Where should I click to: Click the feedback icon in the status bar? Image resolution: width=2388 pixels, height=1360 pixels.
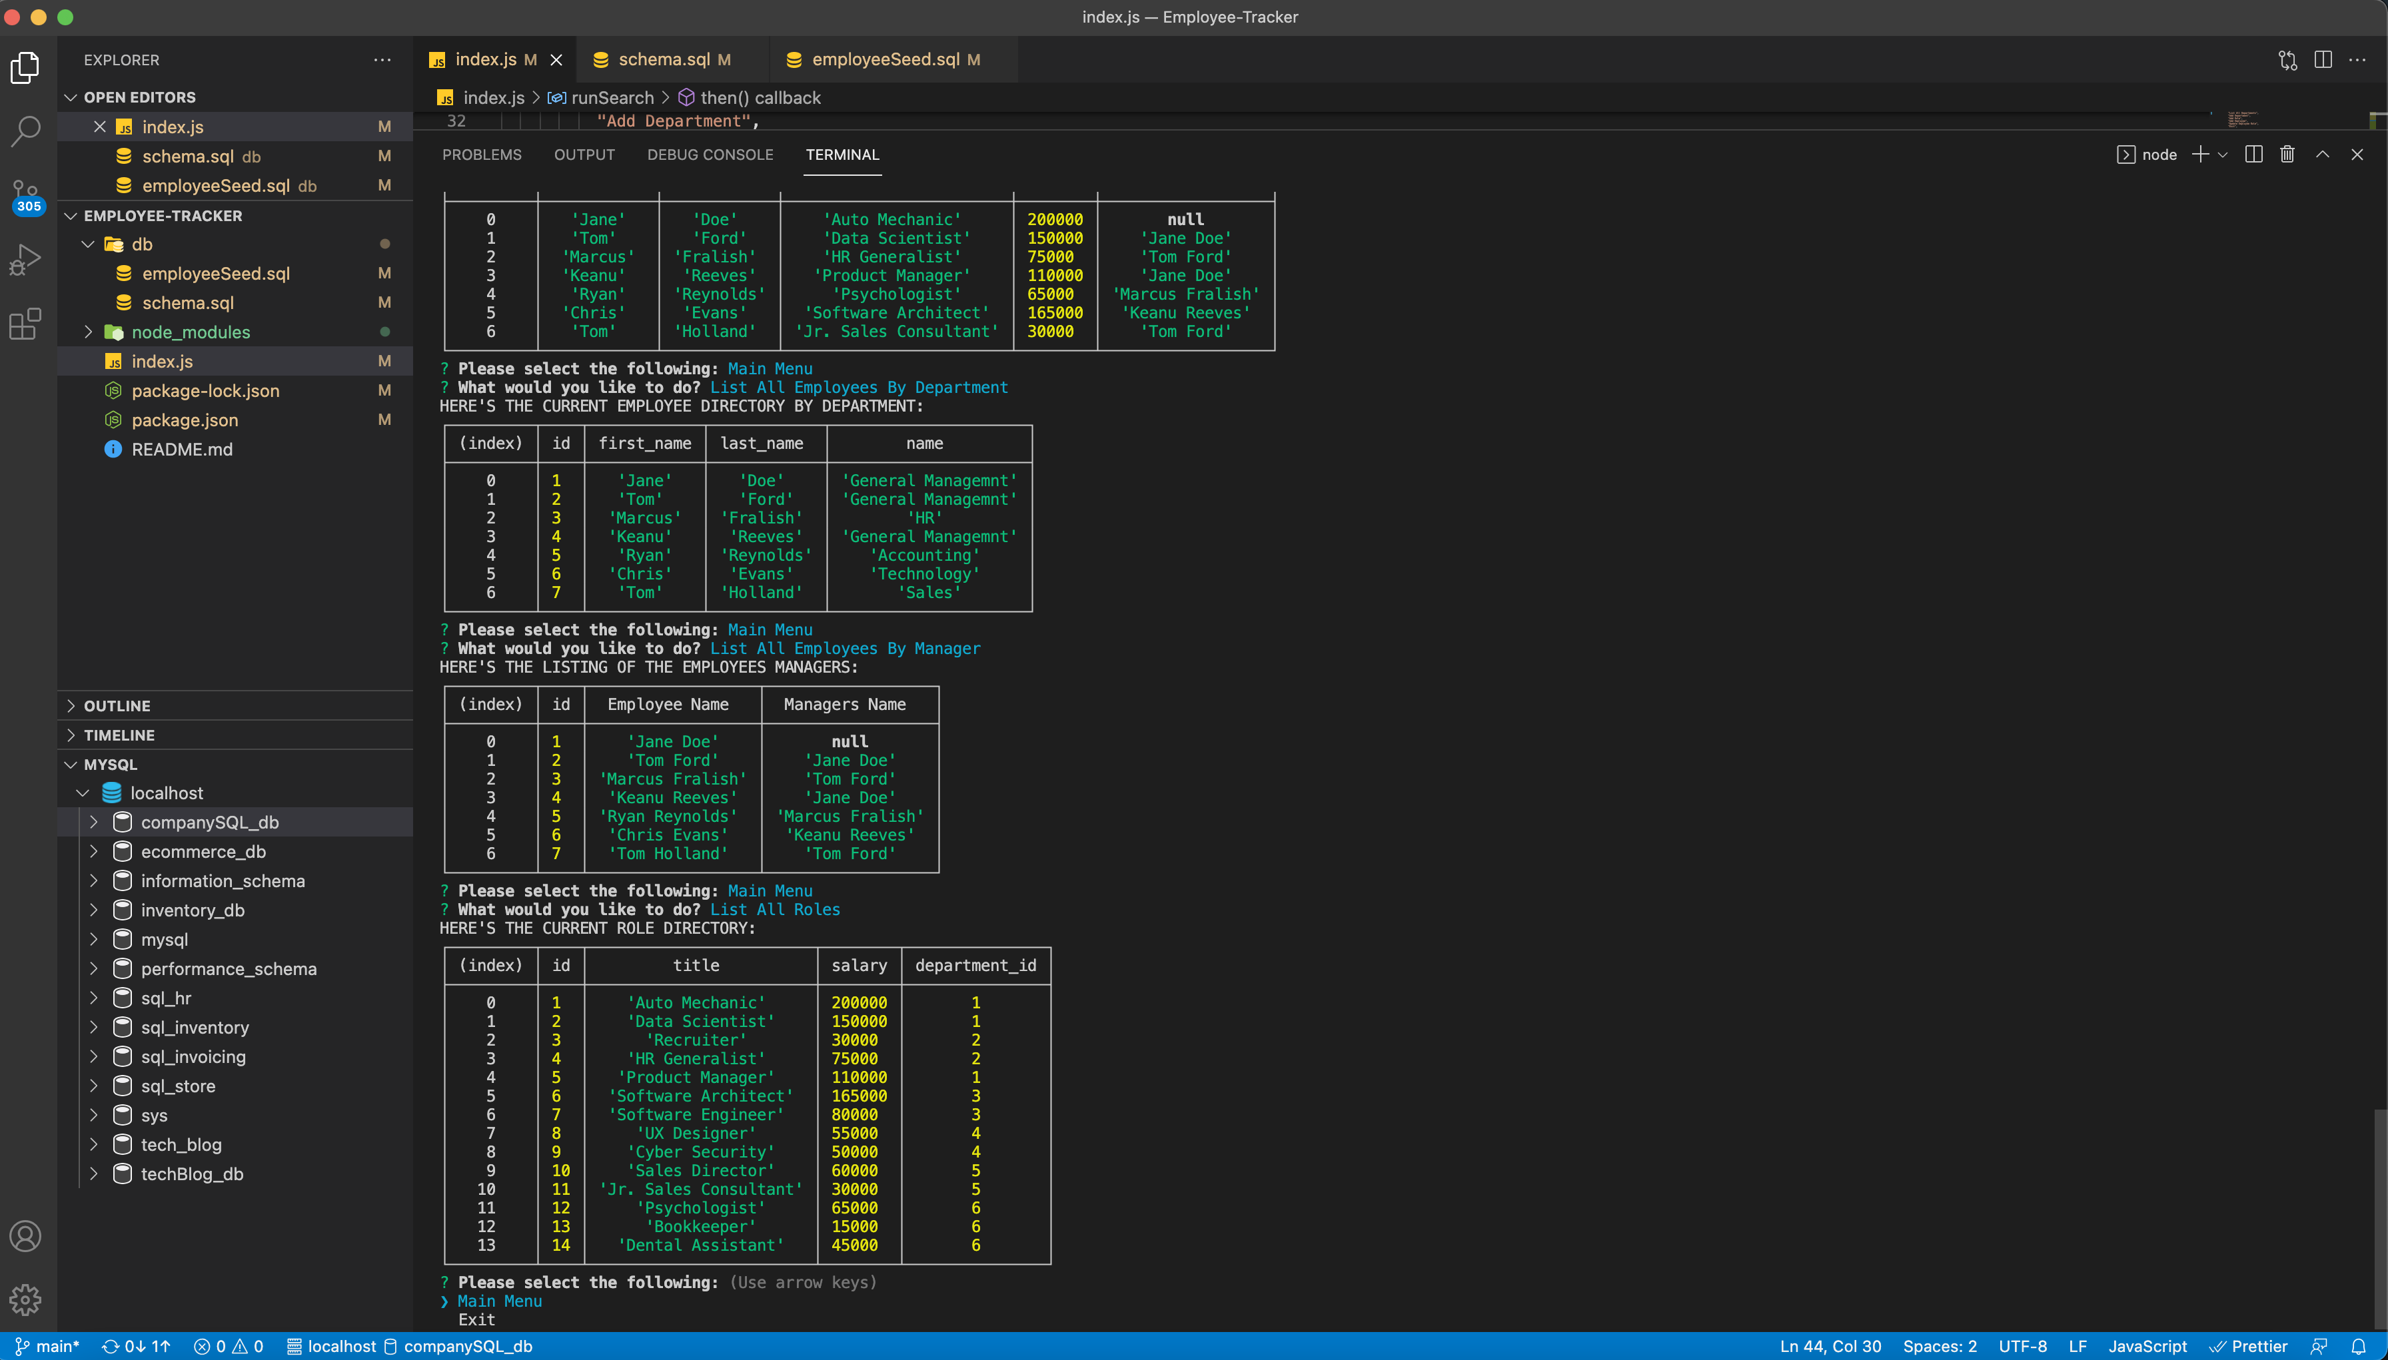2319,1346
